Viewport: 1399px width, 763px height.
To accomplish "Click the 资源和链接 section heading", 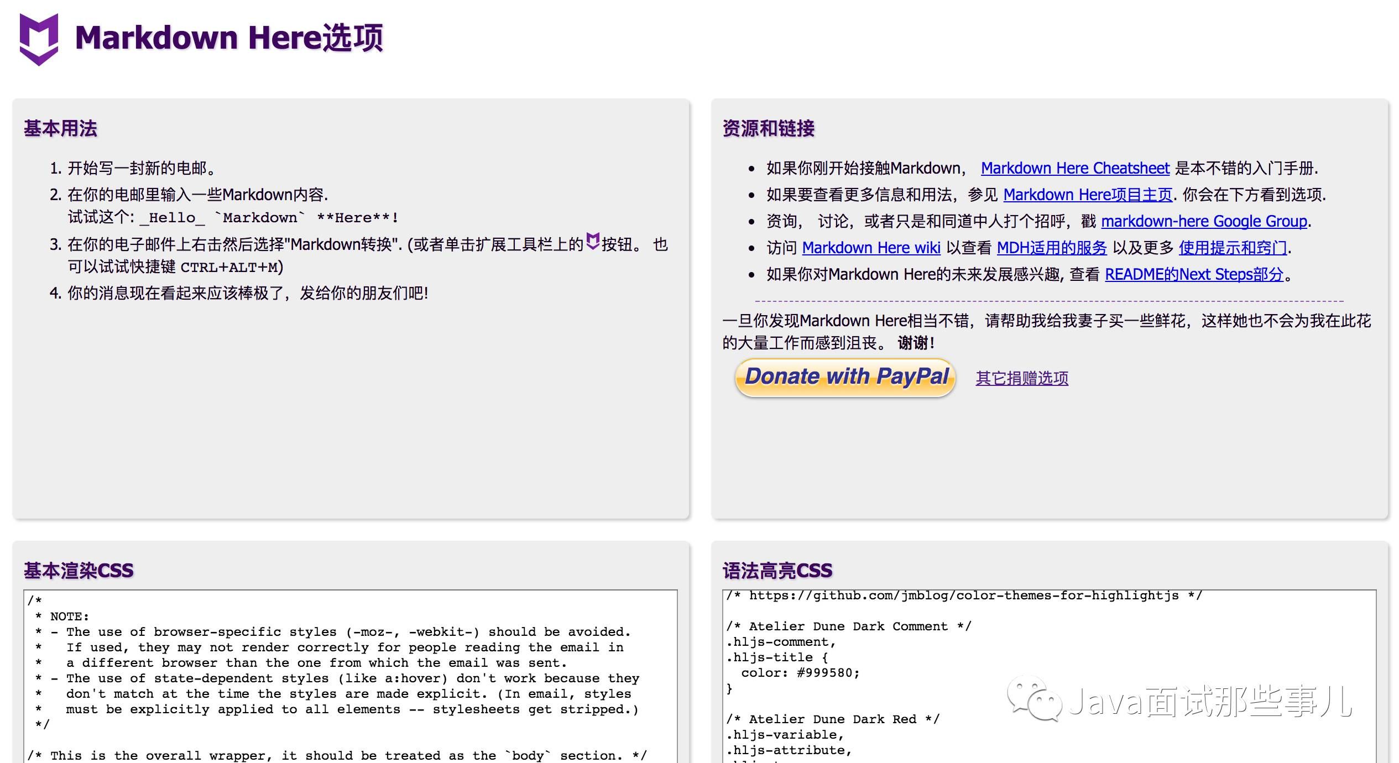I will [x=768, y=128].
